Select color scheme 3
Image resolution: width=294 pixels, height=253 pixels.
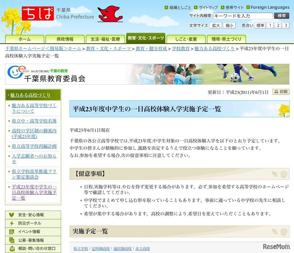[286, 26]
